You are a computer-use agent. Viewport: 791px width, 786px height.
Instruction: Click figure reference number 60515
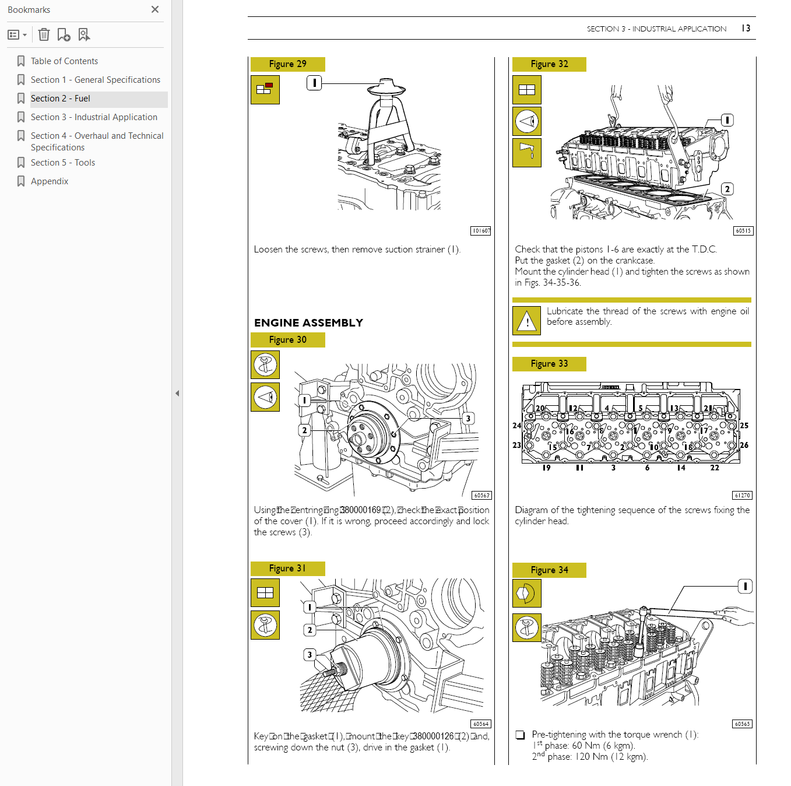743,231
